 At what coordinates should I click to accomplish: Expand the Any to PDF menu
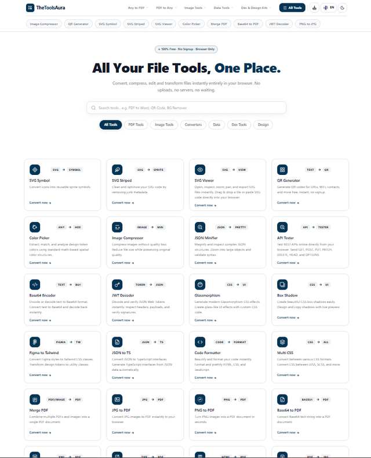coord(138,8)
